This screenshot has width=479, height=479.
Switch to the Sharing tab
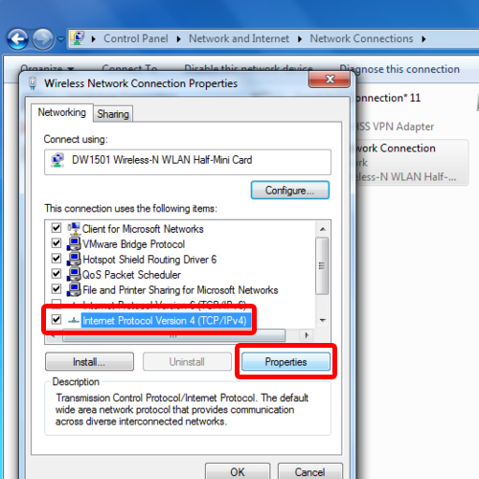click(x=113, y=114)
